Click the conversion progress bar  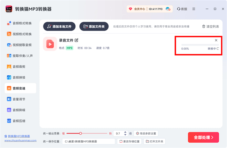tap(200, 45)
